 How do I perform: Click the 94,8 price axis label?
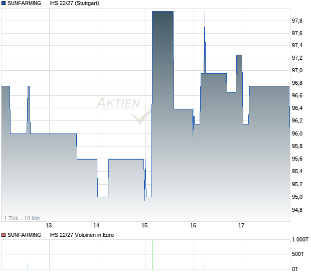(x=297, y=210)
